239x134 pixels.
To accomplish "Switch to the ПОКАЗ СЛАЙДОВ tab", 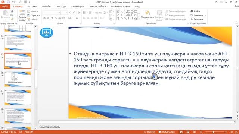I will pos(97,7).
